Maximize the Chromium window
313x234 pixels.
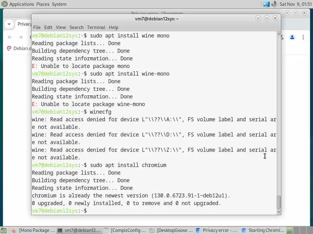296,13
